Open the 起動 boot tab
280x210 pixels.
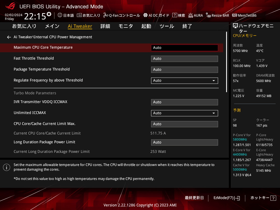coord(146,26)
